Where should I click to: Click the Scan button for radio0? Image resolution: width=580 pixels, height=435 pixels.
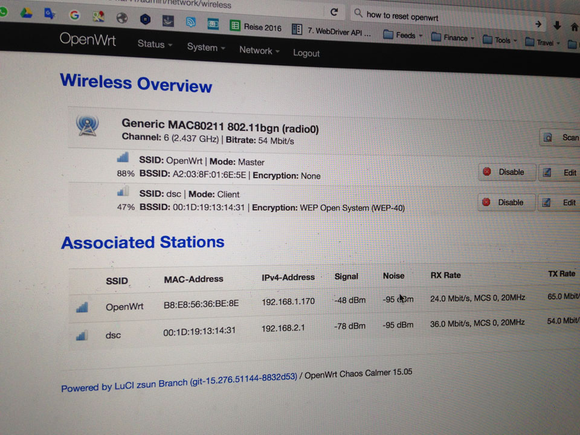(561, 137)
